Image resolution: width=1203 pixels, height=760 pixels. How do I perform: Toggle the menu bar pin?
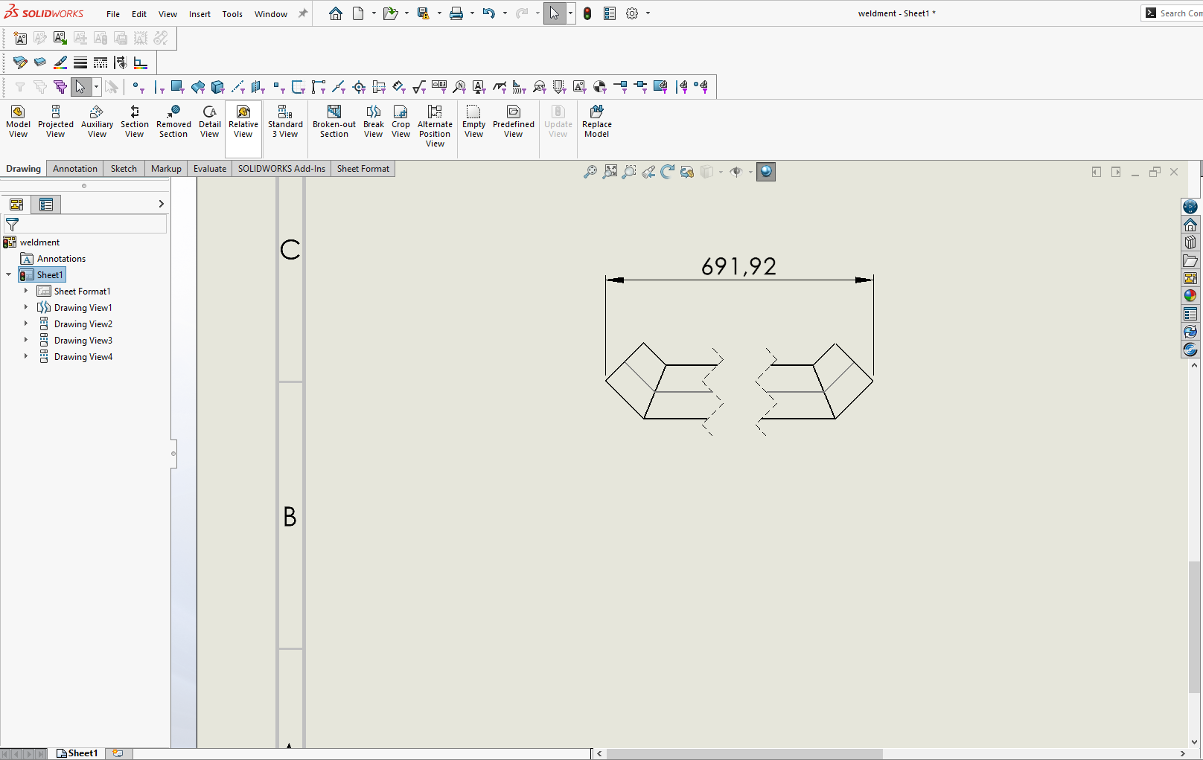[x=303, y=13]
